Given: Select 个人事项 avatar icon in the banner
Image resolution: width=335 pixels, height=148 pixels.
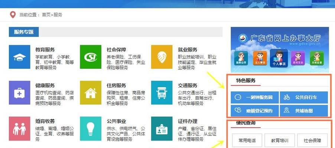Looking at the screenshot, I should click(x=279, y=58).
